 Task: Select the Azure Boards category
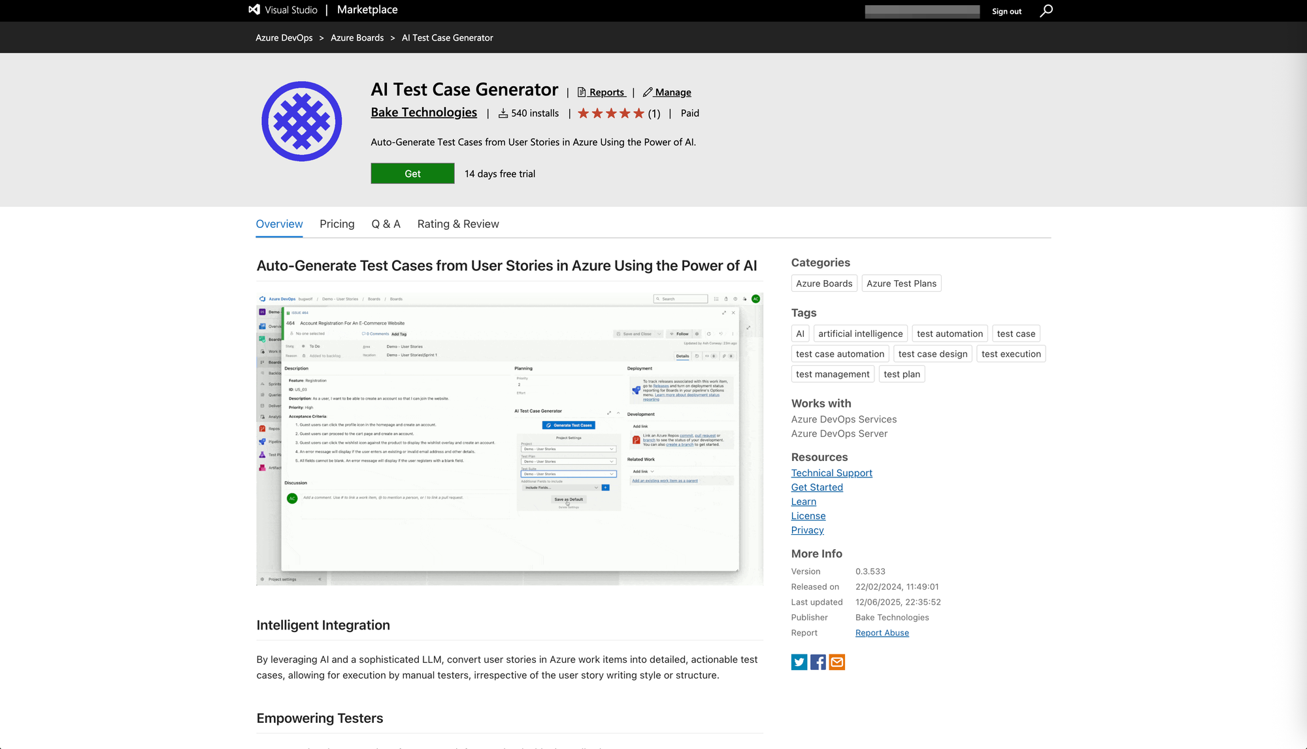click(824, 283)
